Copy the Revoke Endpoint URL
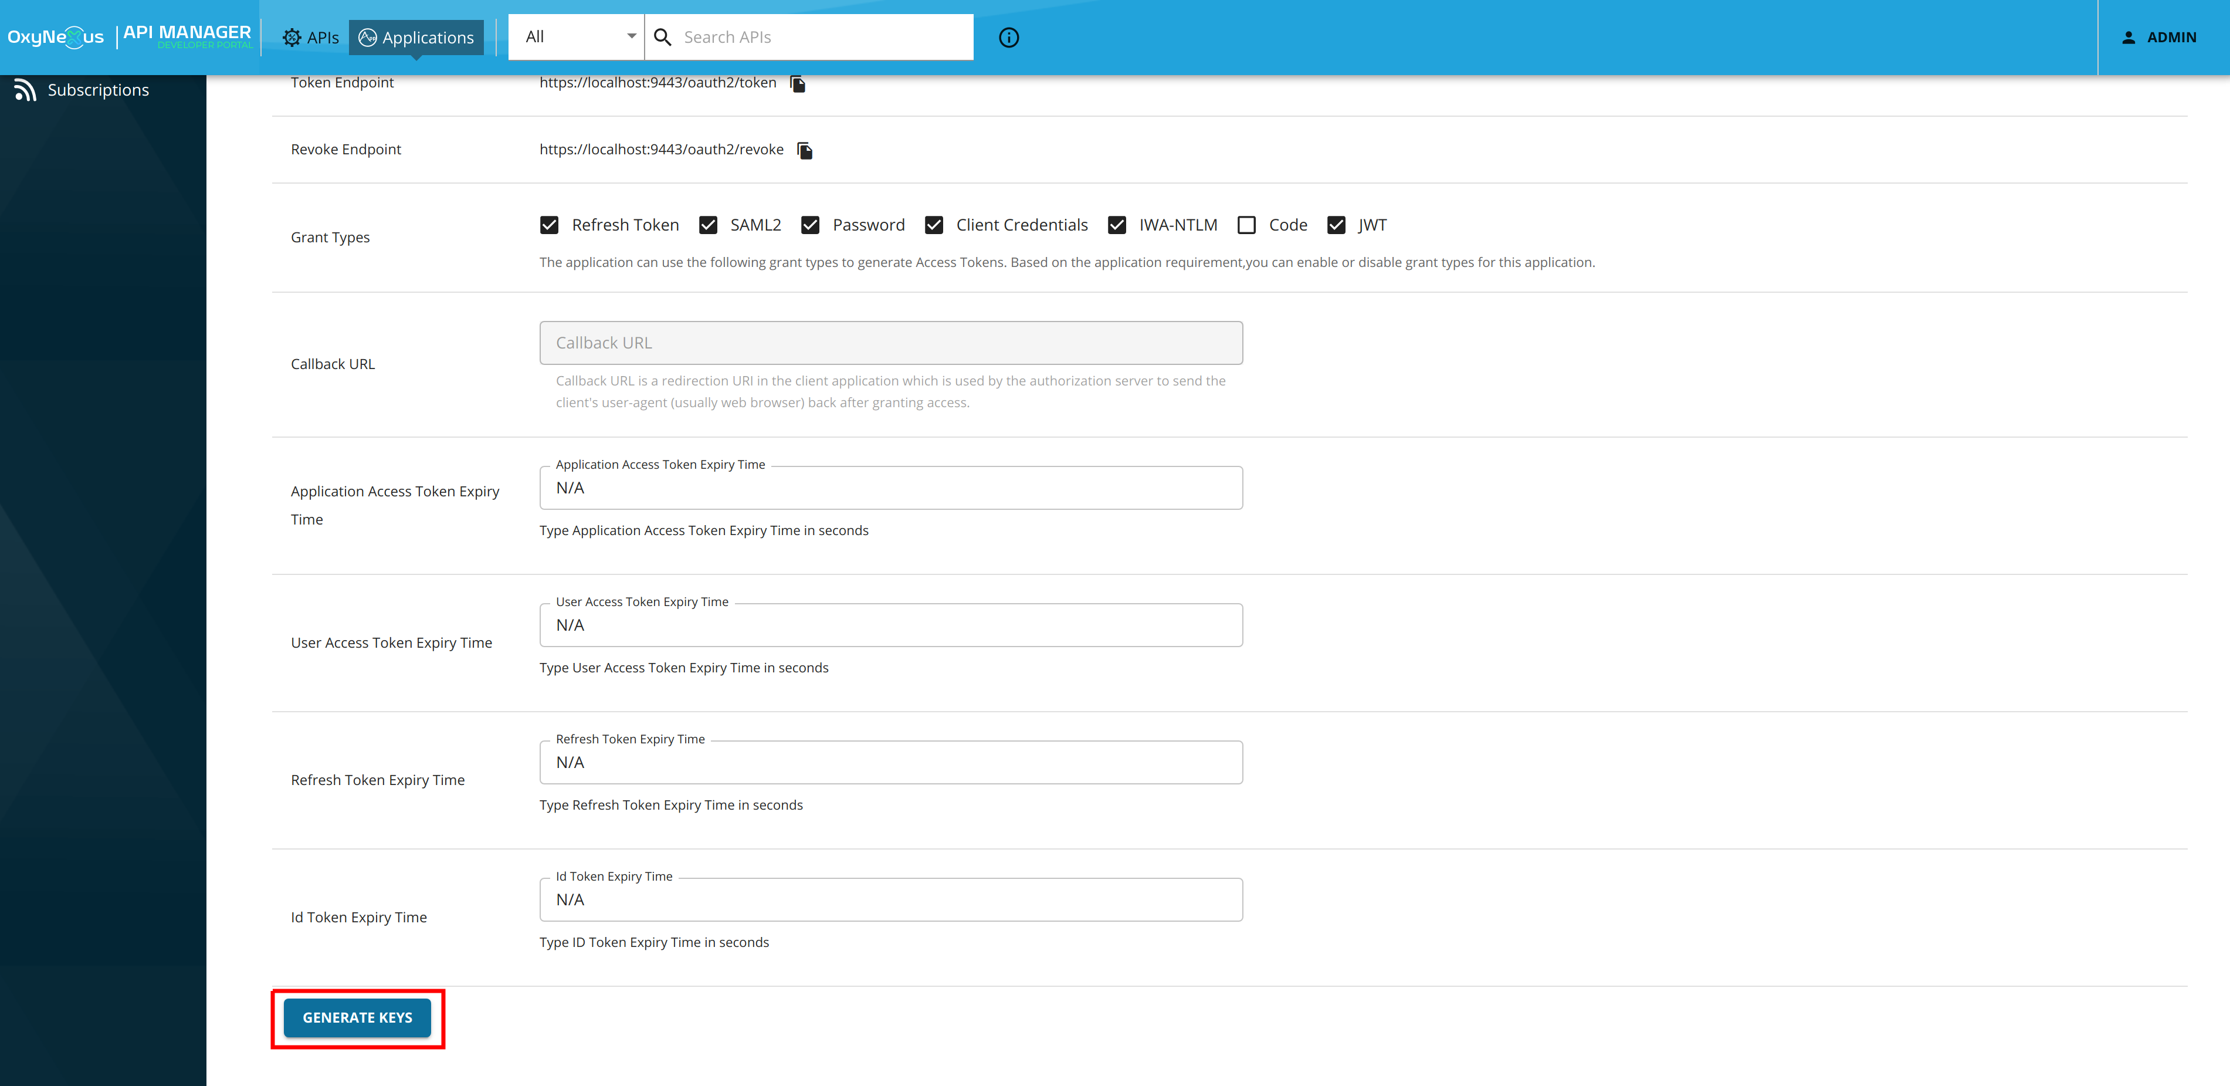The height and width of the screenshot is (1086, 2230). click(804, 151)
